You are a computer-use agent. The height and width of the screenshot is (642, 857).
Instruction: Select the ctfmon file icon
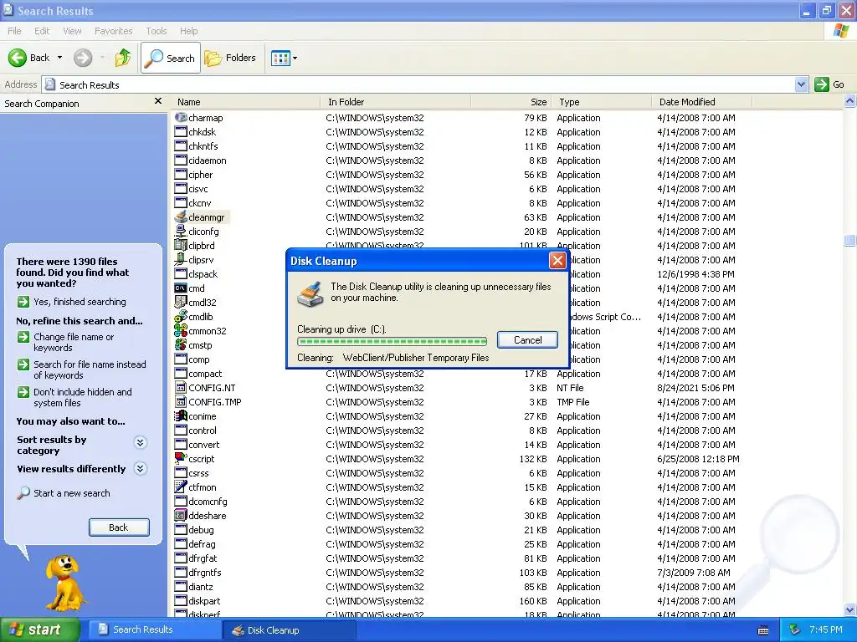[181, 487]
